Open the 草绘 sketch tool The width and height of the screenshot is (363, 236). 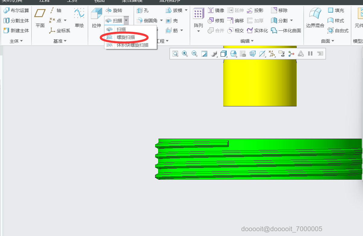tap(79, 18)
